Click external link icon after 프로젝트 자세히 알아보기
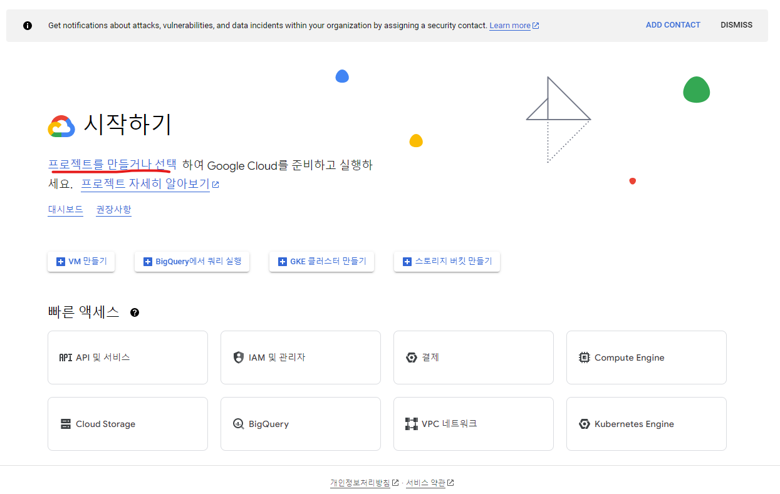This screenshot has width=780, height=494. coord(216,185)
